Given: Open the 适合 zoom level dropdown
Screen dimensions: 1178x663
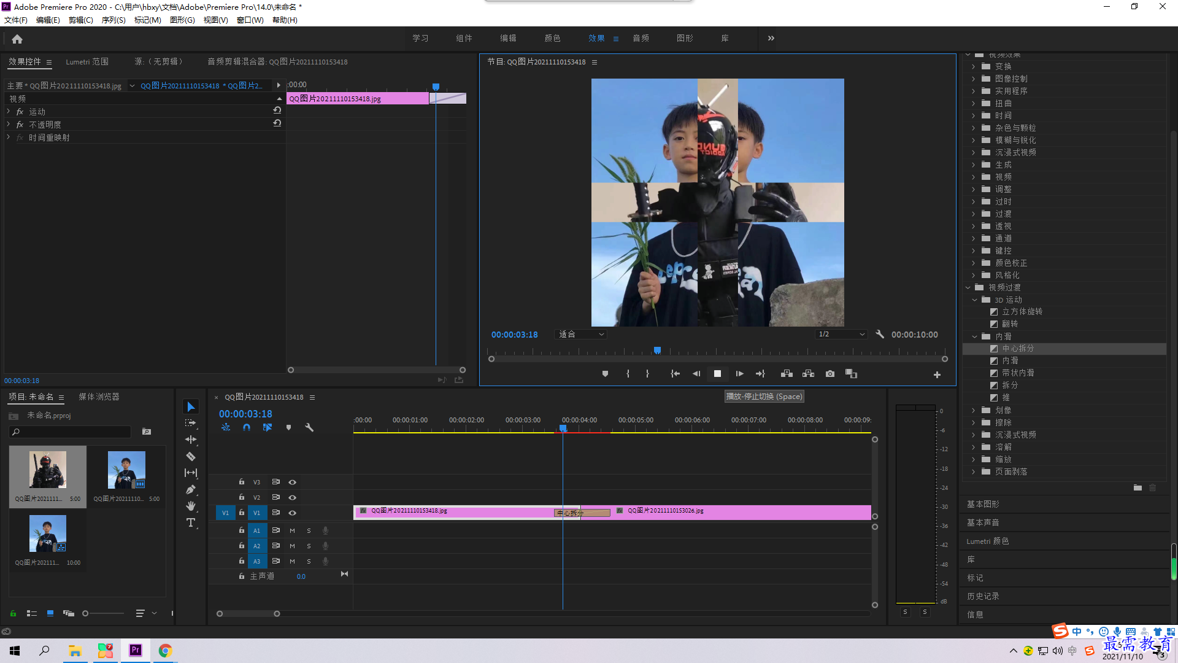Looking at the screenshot, I should click(x=580, y=335).
